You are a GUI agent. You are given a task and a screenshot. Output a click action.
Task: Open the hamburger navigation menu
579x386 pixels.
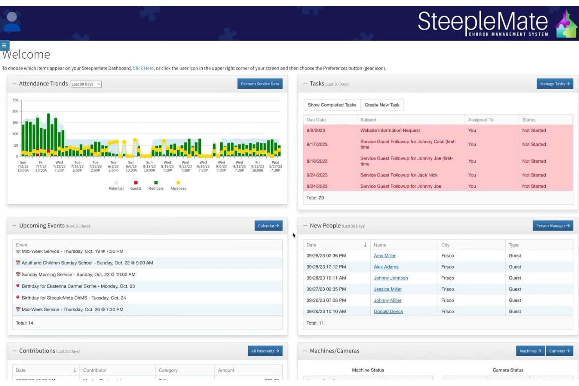(4, 45)
